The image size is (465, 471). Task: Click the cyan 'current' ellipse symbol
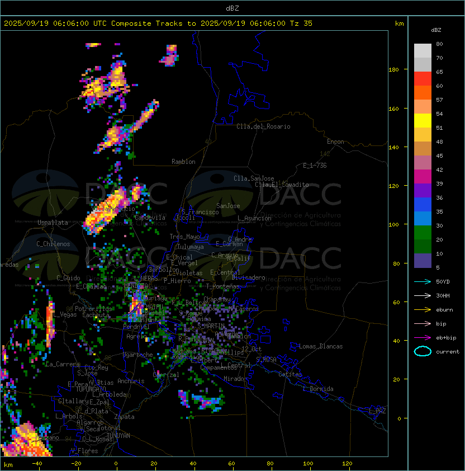pyautogui.click(x=423, y=351)
